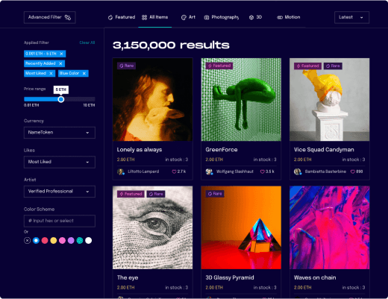Click the flame icon beside Featured
The height and width of the screenshot is (299, 388).
click(x=110, y=17)
